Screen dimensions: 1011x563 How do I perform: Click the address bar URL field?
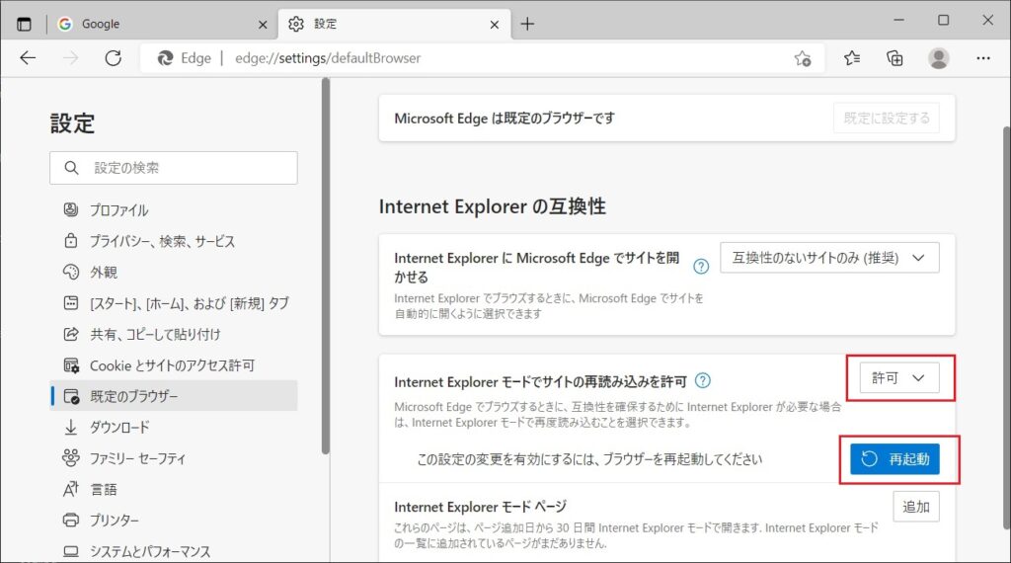(x=482, y=58)
